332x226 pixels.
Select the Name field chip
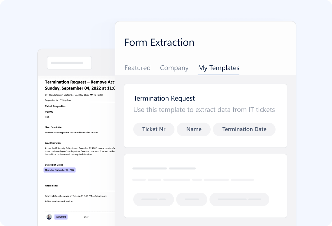(194, 129)
